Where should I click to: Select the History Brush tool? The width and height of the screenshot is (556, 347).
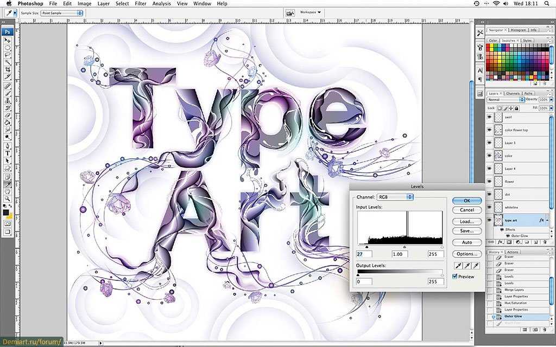8,108
